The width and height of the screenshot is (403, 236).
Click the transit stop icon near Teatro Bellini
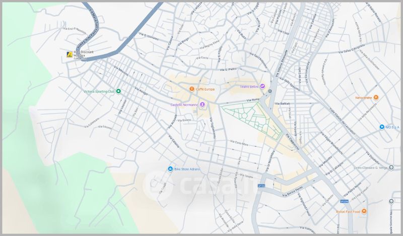(x=270, y=91)
